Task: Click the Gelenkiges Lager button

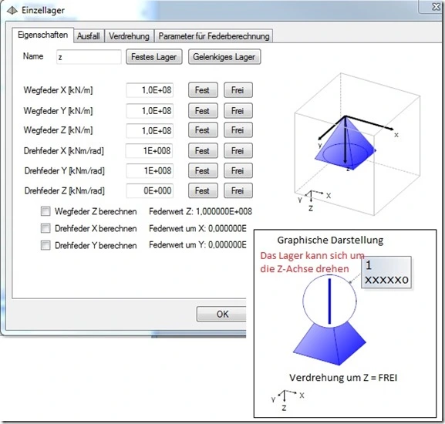Action: [224, 57]
